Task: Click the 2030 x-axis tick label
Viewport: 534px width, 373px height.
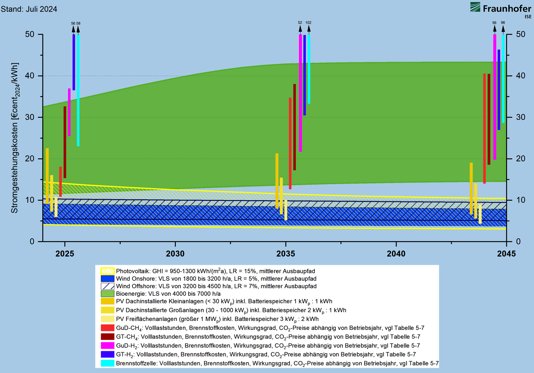Action: [x=175, y=254]
